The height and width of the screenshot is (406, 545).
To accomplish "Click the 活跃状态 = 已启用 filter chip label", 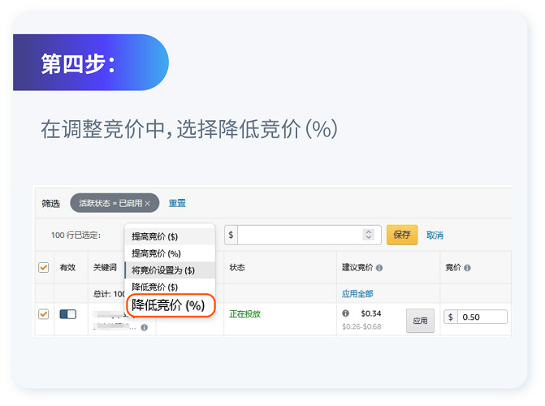I will coord(110,203).
